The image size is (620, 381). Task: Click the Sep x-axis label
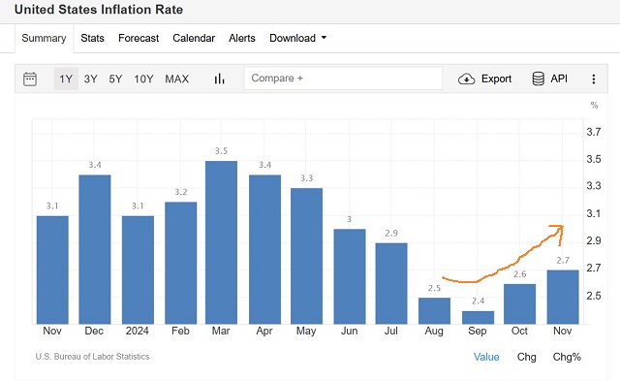pos(478,331)
